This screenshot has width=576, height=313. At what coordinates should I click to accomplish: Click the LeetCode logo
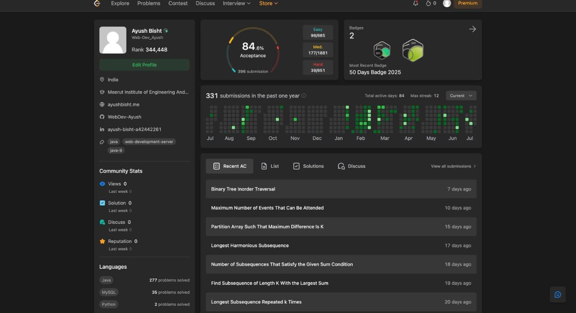97,3
